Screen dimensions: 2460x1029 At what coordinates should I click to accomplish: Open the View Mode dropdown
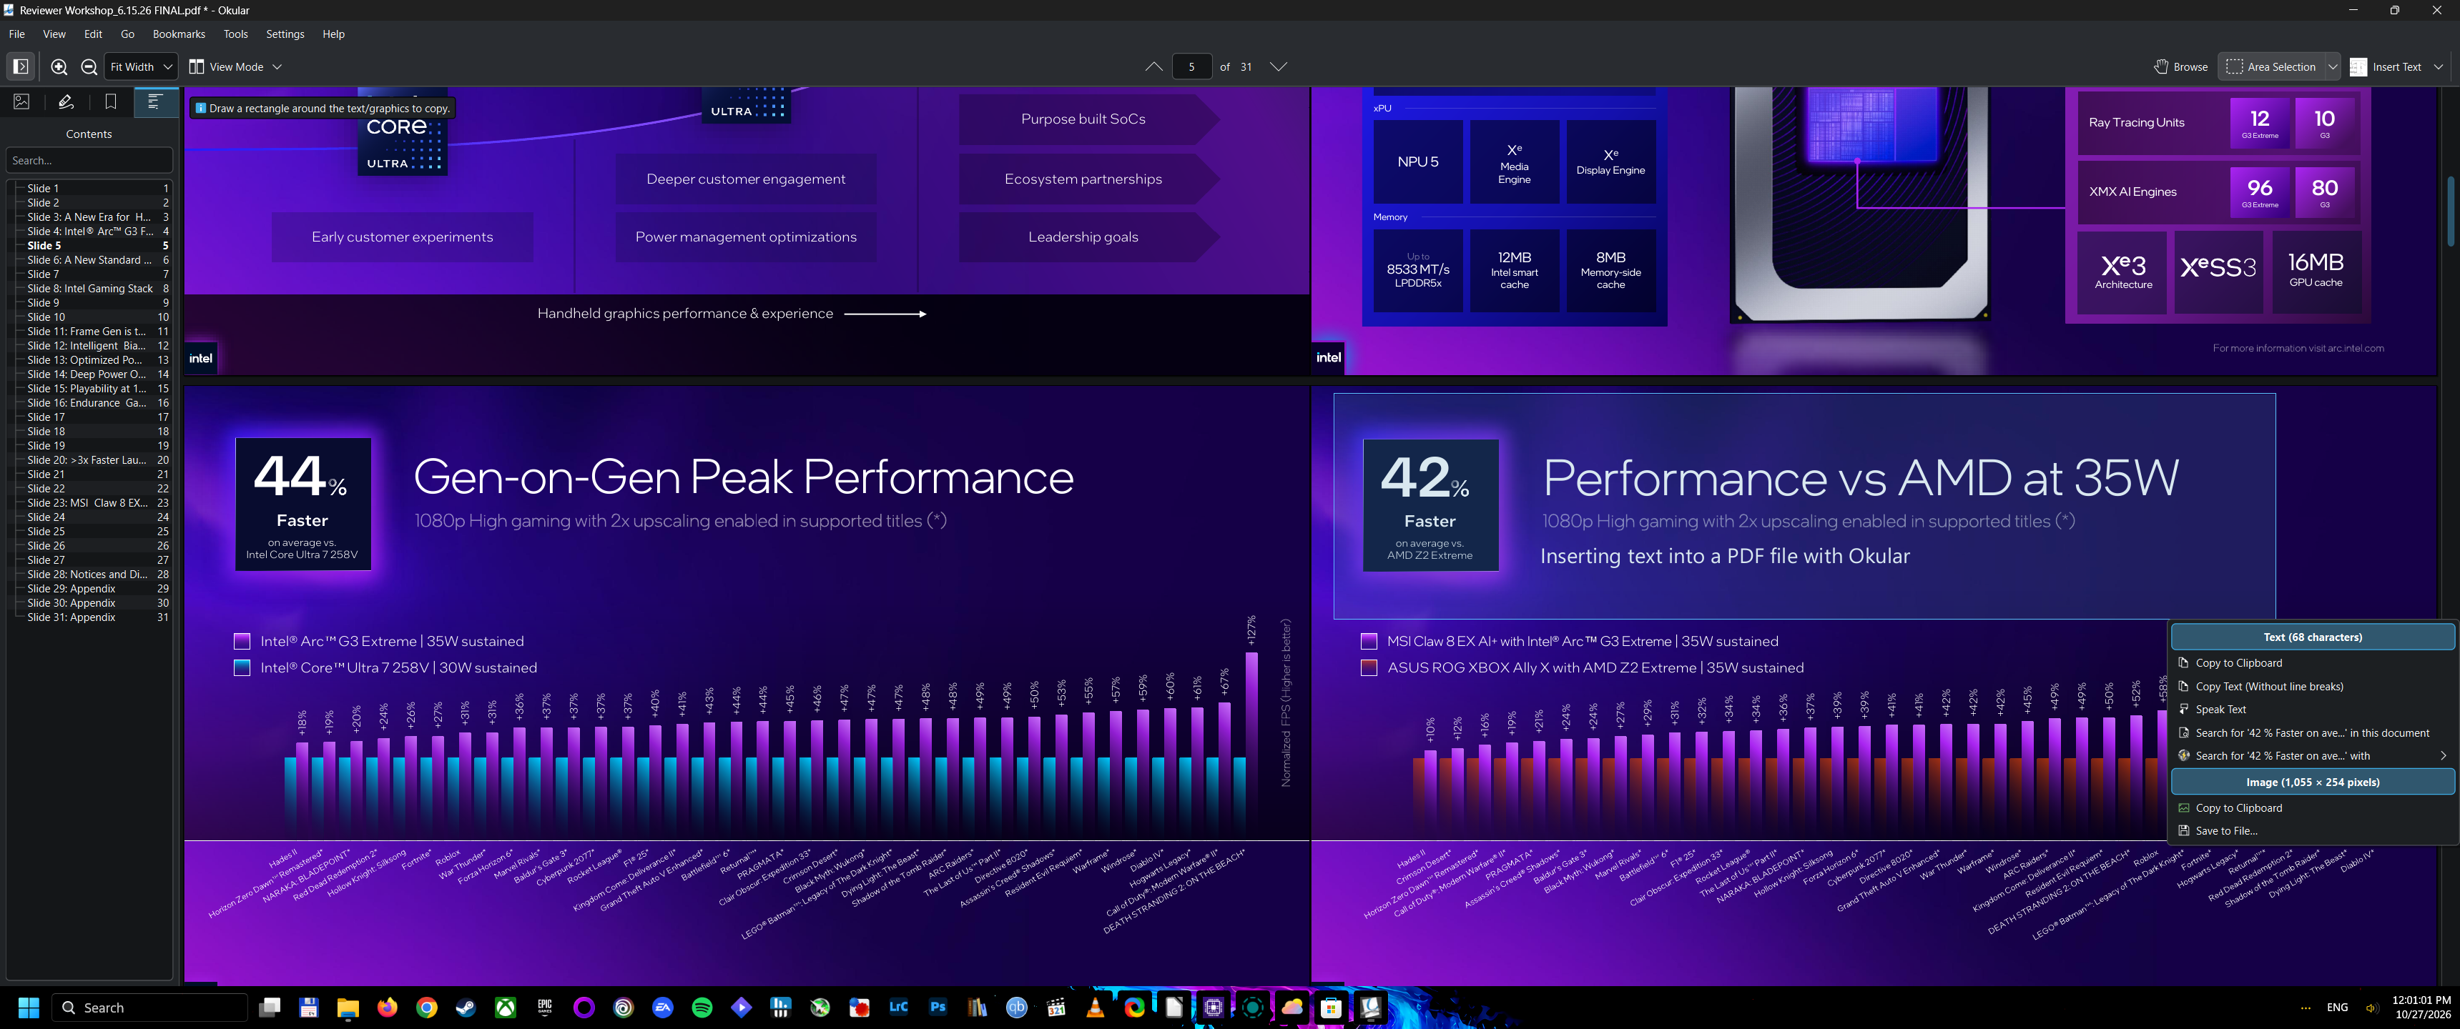[x=235, y=67]
